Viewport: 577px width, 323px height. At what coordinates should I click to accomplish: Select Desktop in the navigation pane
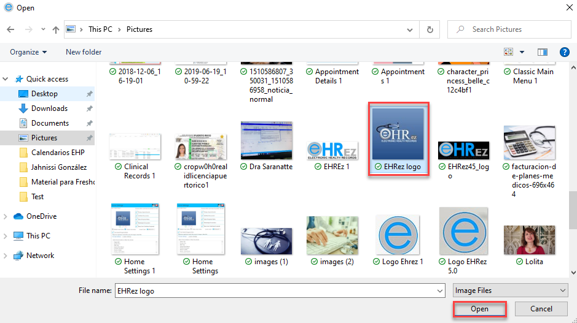(44, 94)
